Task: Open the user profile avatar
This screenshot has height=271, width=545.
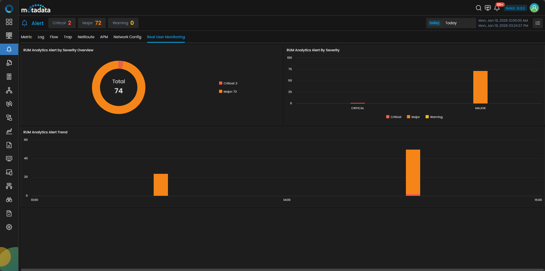Action: click(534, 8)
